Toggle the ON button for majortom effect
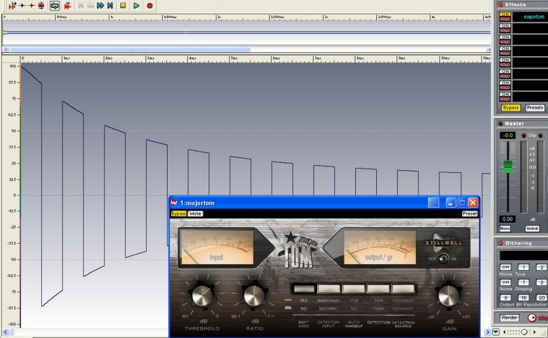548x338 pixels. point(505,14)
